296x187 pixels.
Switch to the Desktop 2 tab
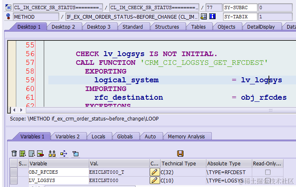click(x=63, y=27)
